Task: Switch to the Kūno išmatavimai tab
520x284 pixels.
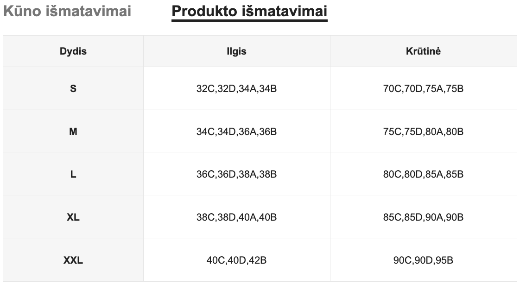Action: click(x=67, y=12)
